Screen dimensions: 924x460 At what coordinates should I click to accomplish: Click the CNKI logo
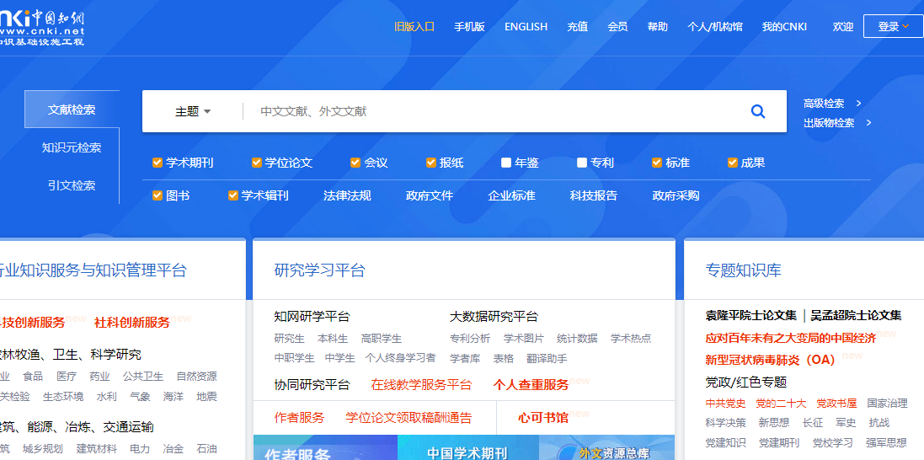coord(42,27)
